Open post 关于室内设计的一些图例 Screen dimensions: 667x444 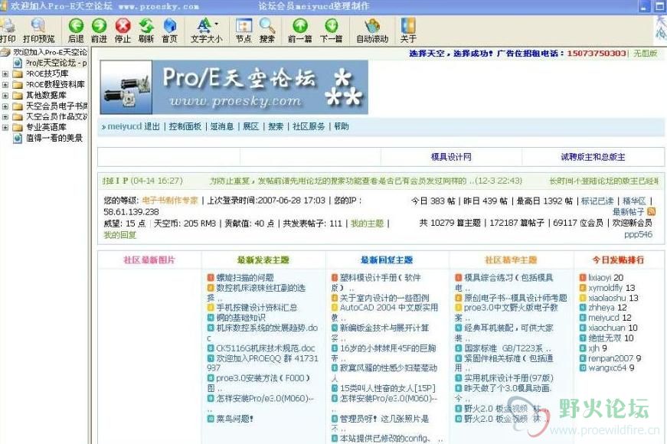(x=384, y=298)
